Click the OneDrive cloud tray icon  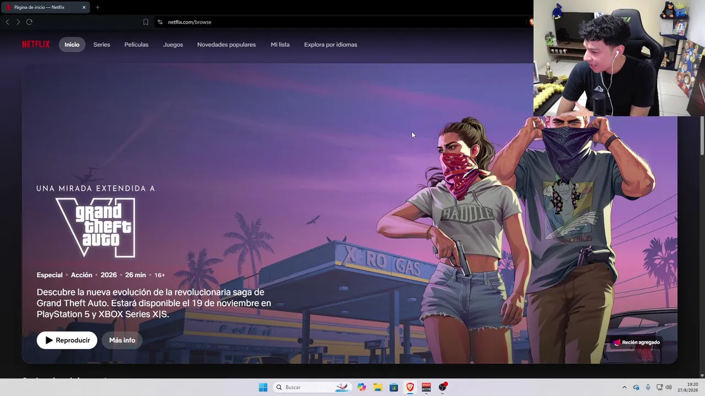pyautogui.click(x=636, y=387)
